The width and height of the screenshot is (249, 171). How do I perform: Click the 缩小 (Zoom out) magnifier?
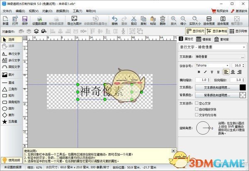coord(183,21)
